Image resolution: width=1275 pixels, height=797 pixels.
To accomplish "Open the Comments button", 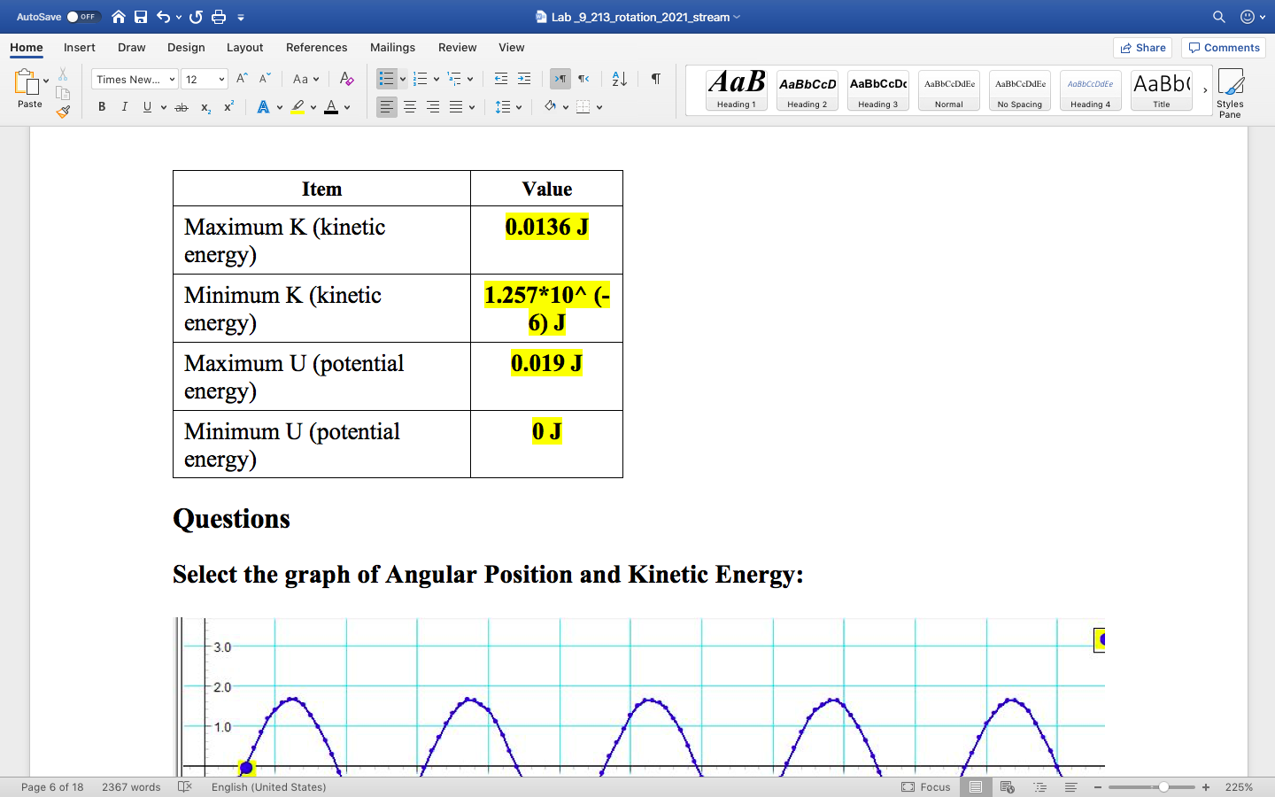I will (x=1223, y=48).
